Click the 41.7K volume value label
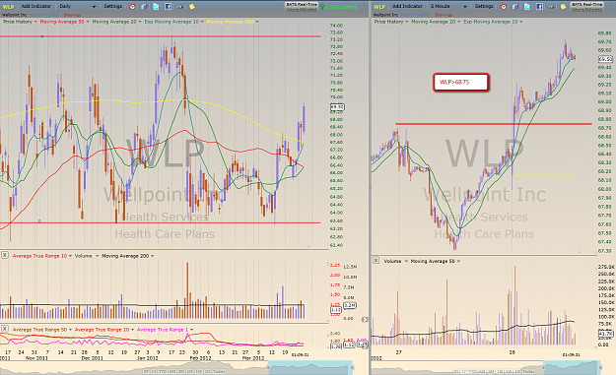Image resolution: width=616 pixels, height=375 pixels. [x=605, y=334]
